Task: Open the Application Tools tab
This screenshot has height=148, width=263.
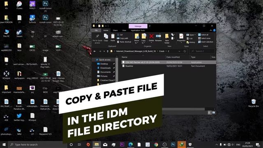Action: pyautogui.click(x=138, y=30)
